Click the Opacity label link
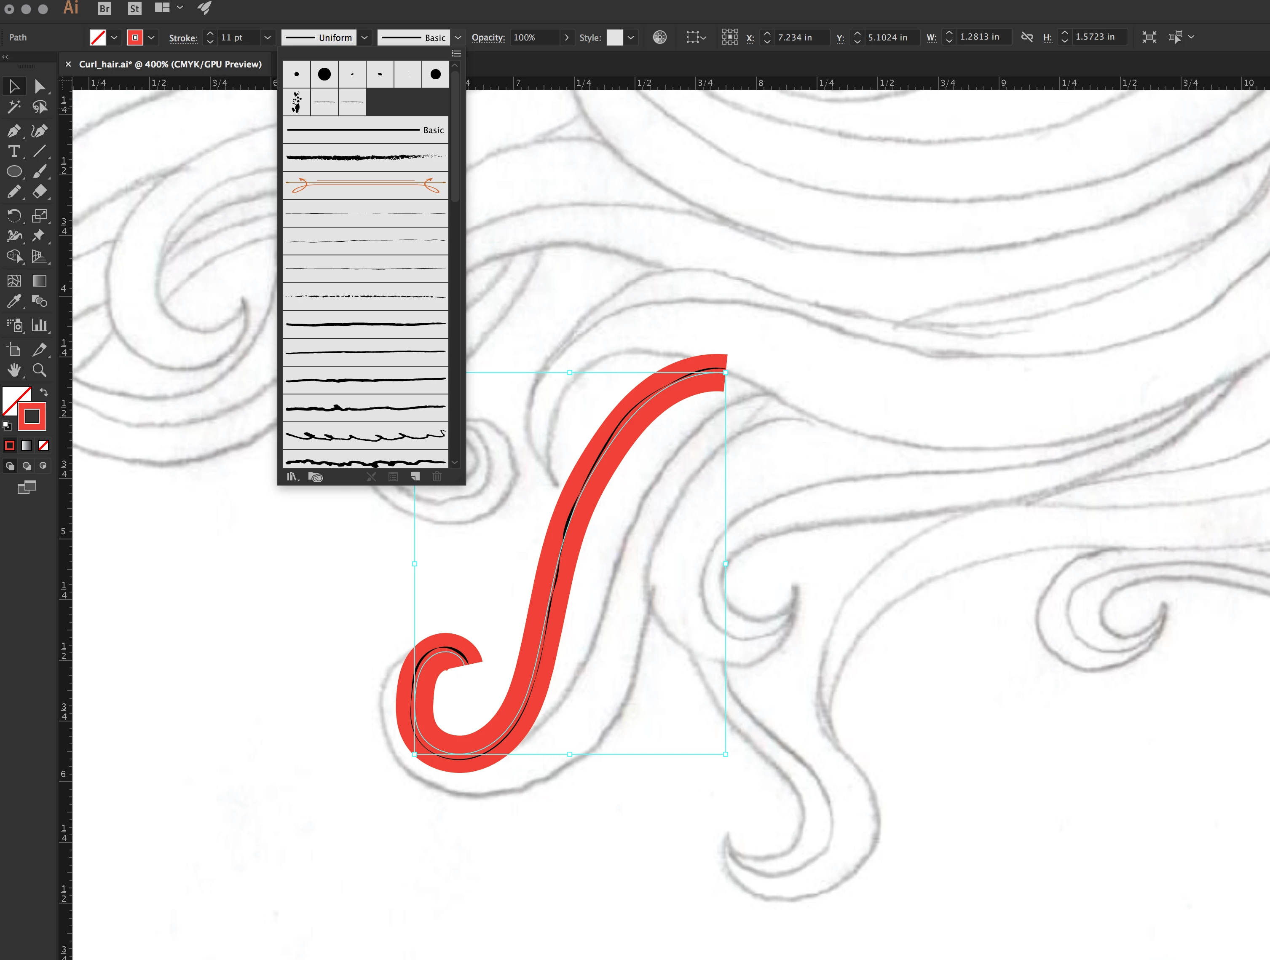Screen dimensions: 1270x960 [x=488, y=38]
